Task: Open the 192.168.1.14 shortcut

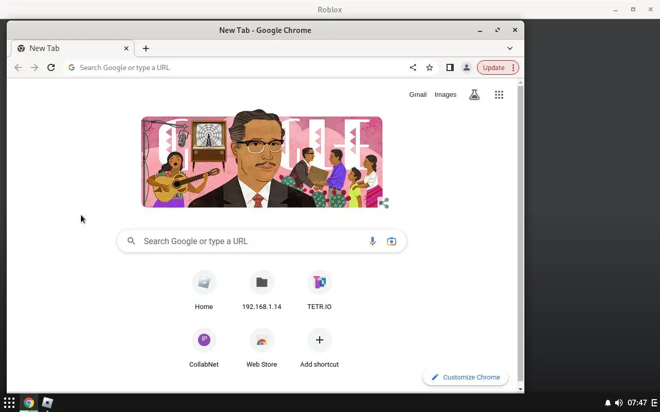Action: 261,290
